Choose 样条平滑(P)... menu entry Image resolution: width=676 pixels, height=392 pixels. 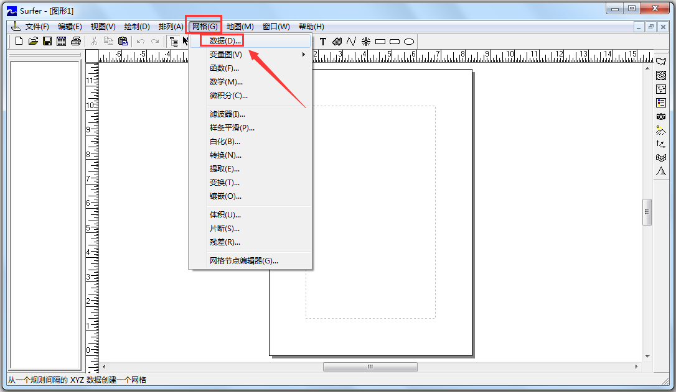250,128
